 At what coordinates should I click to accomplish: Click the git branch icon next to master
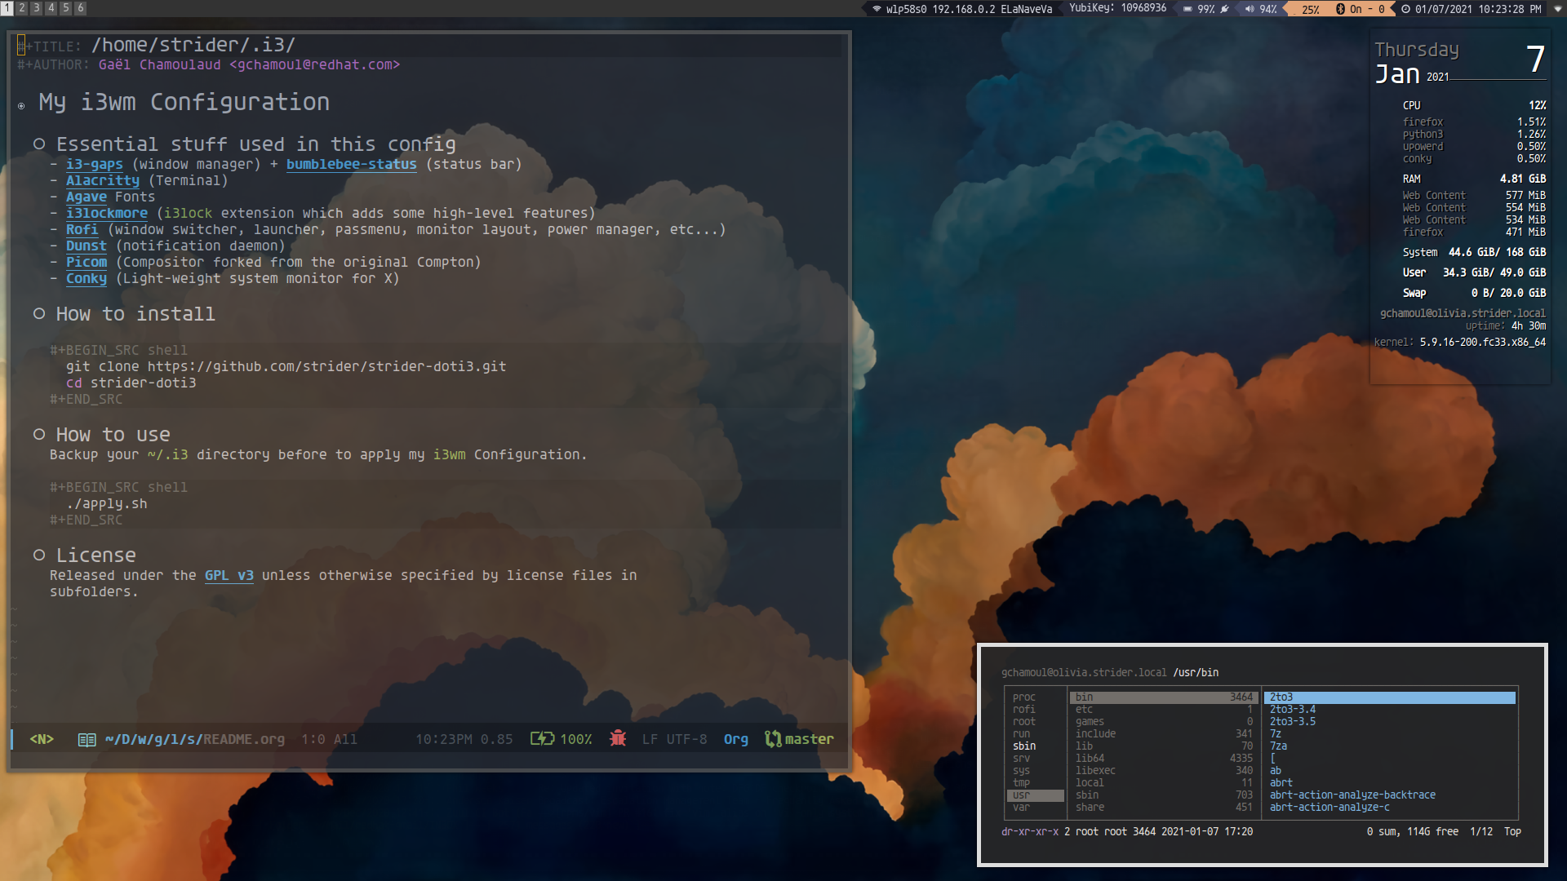(772, 739)
